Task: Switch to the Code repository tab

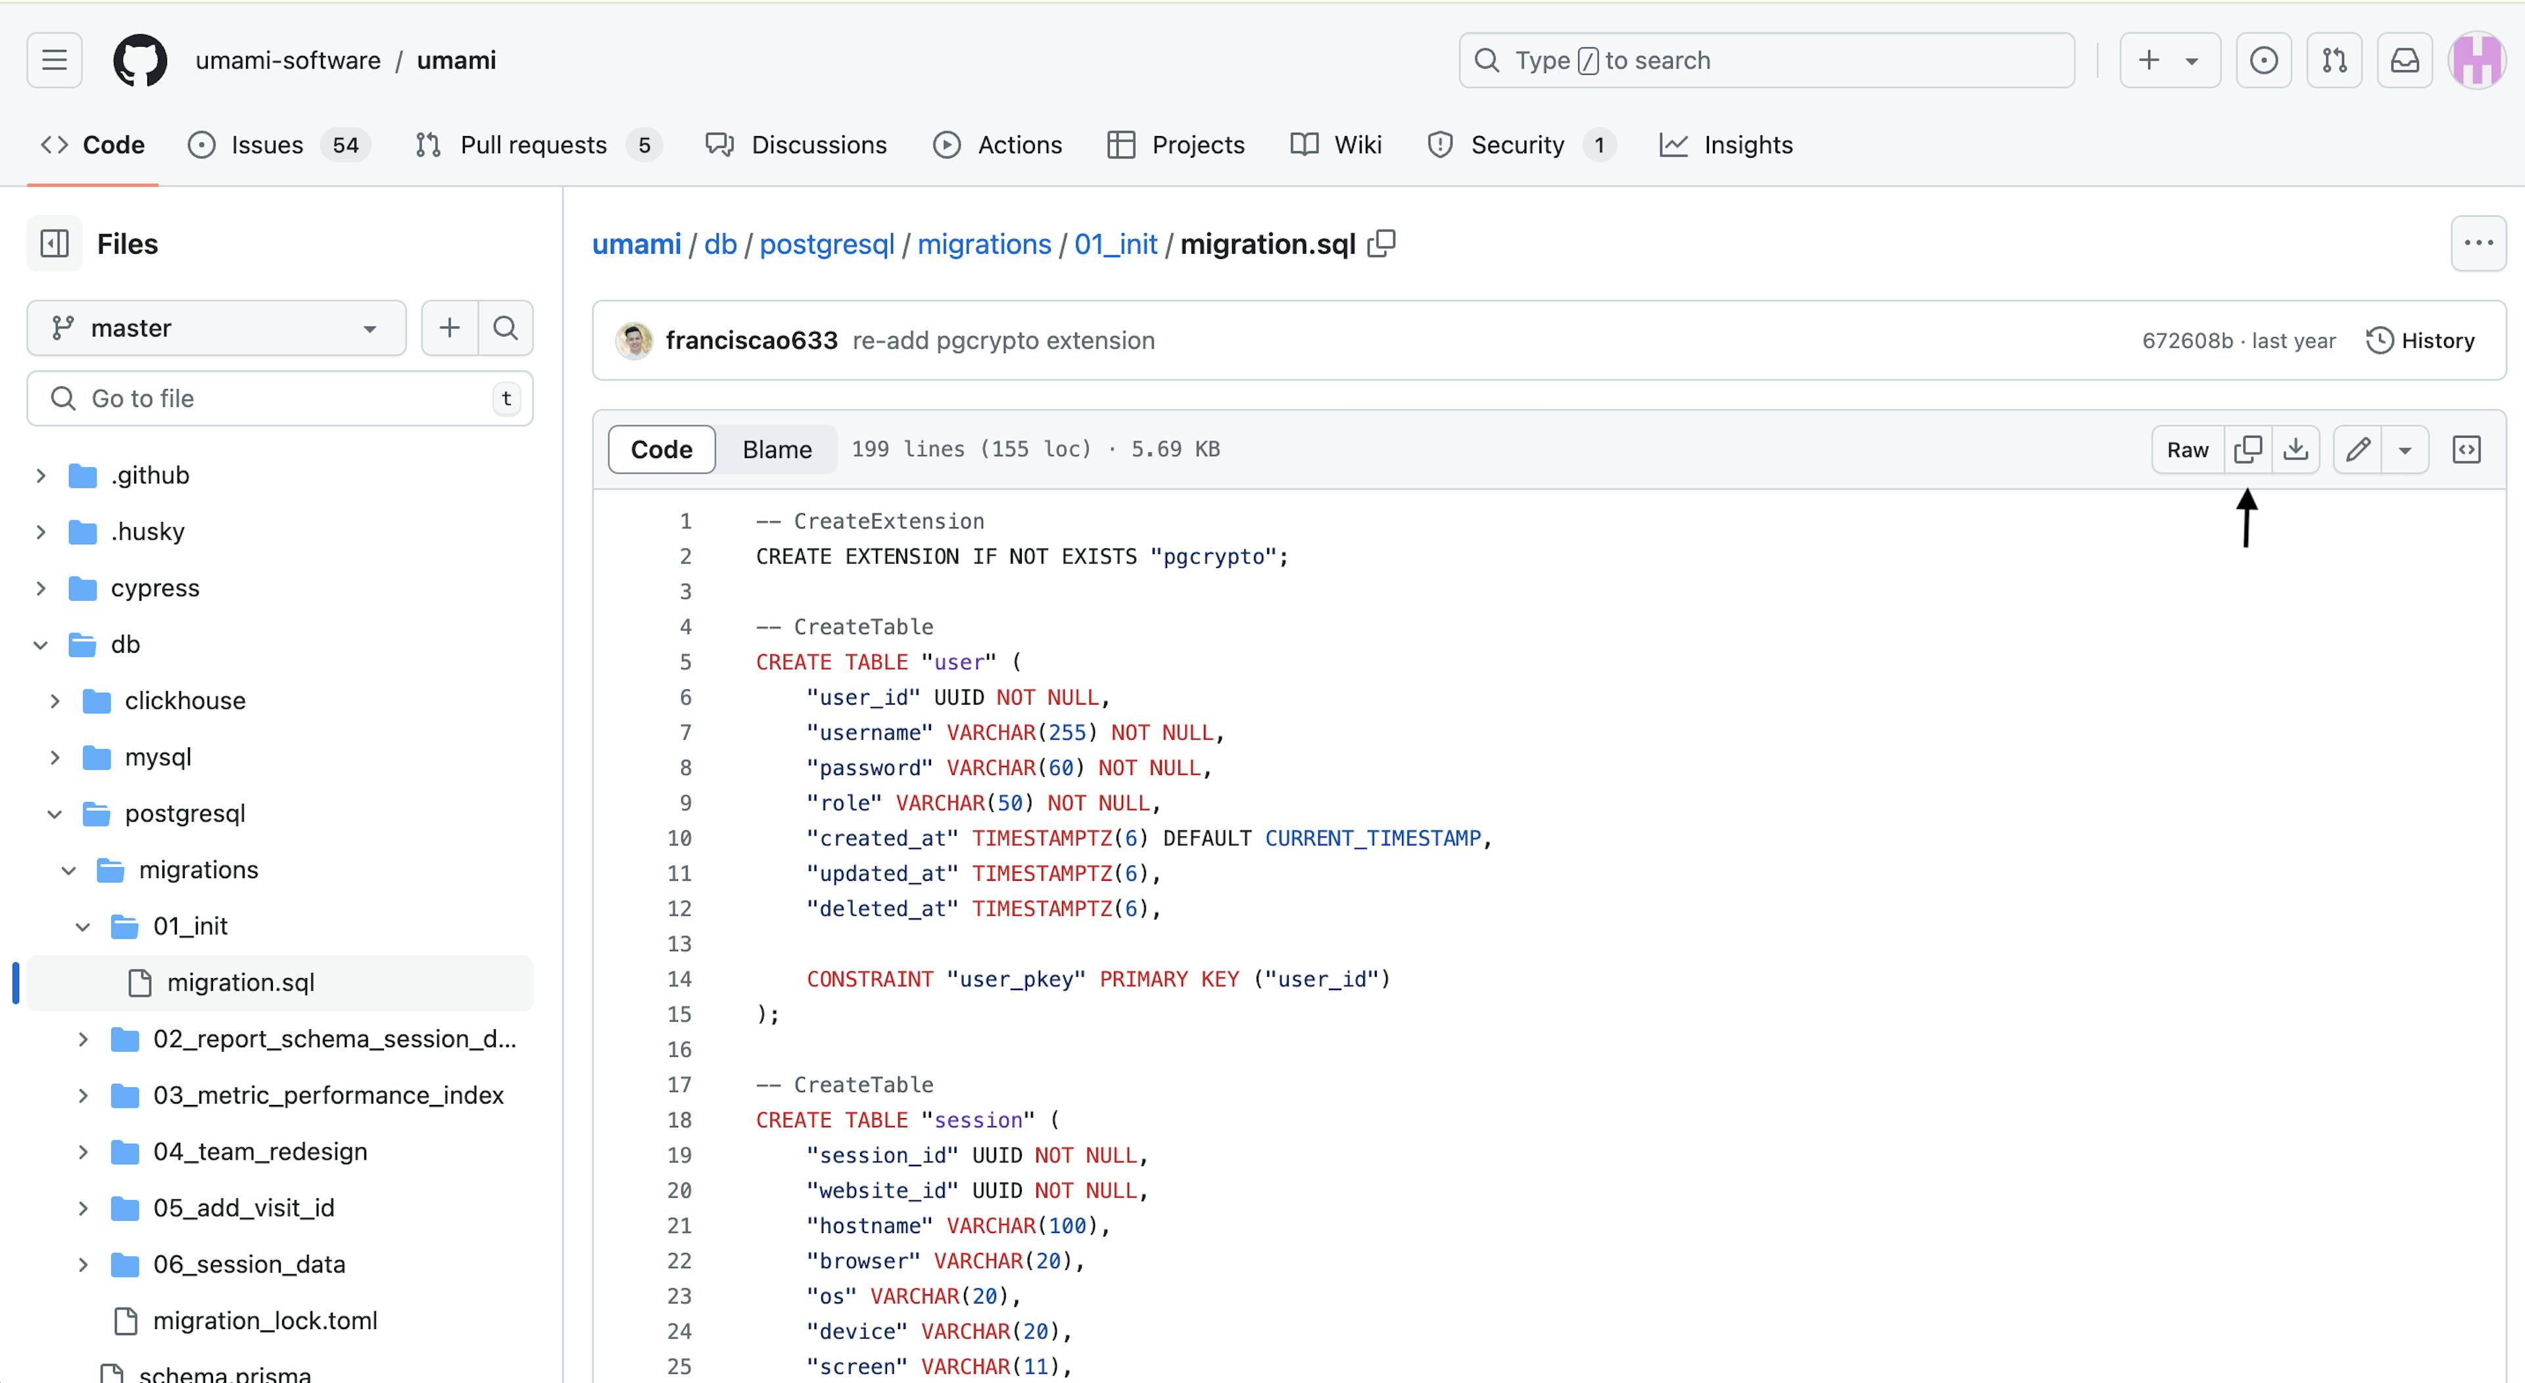Action: 92,145
